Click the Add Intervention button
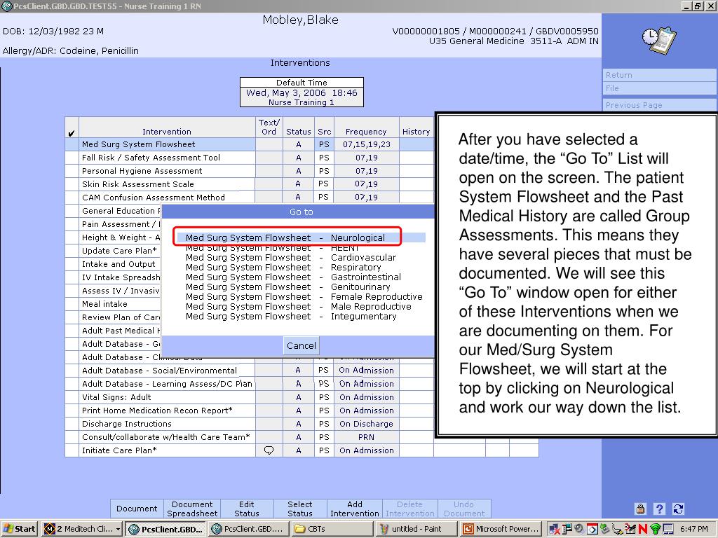 tap(355, 509)
